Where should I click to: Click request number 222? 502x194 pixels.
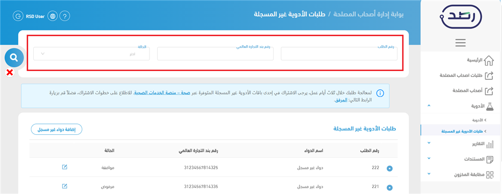point(376,168)
